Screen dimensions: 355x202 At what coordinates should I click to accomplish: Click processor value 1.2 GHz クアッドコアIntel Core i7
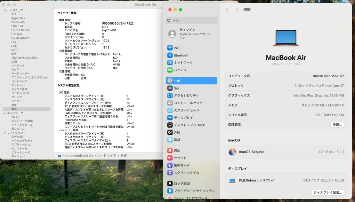coord(318,86)
